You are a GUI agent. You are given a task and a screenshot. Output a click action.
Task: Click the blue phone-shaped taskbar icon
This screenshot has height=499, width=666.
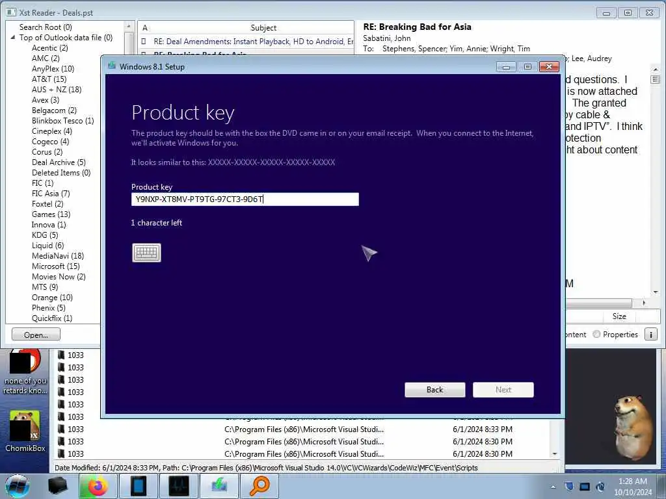click(x=138, y=486)
